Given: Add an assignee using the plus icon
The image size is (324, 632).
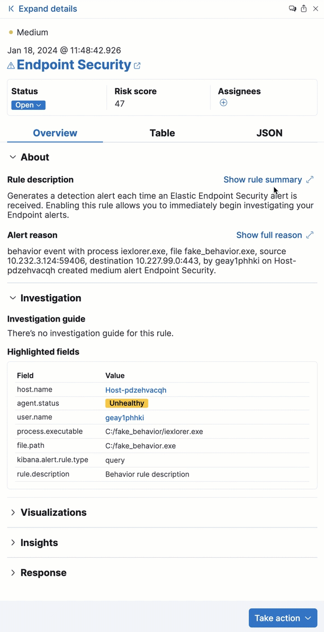Looking at the screenshot, I should pyautogui.click(x=223, y=103).
